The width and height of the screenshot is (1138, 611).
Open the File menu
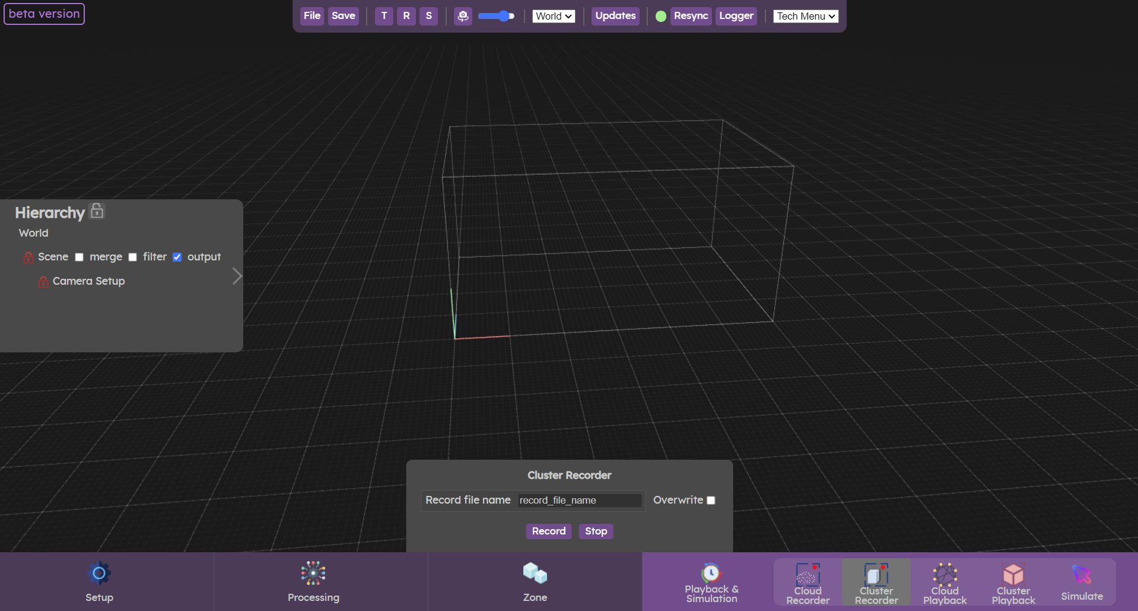point(312,16)
